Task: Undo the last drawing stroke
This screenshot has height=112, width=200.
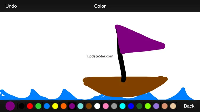Action: pos(11,6)
